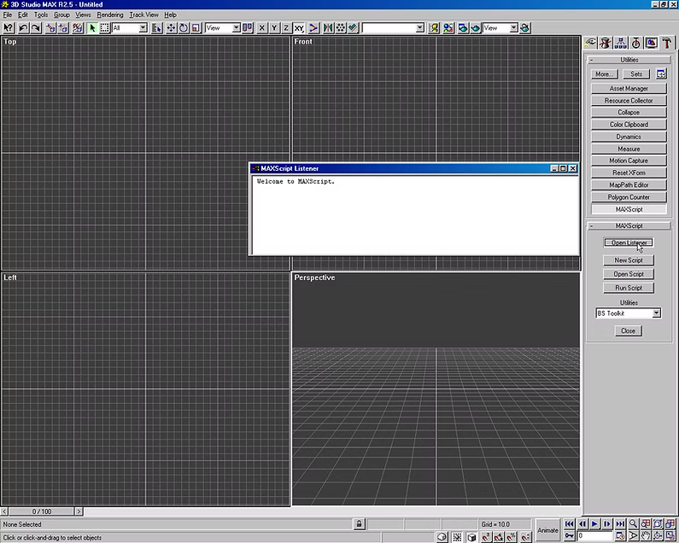Toggle the Animate button
The height and width of the screenshot is (543, 679).
tap(547, 530)
